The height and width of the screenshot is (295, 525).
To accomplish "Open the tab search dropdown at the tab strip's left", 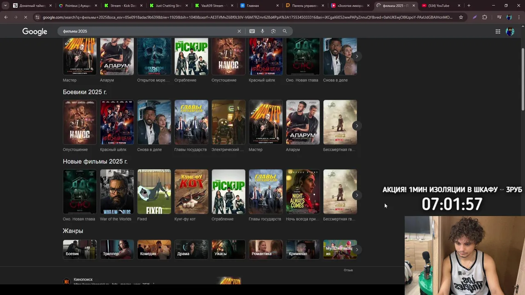I will 5,6.
